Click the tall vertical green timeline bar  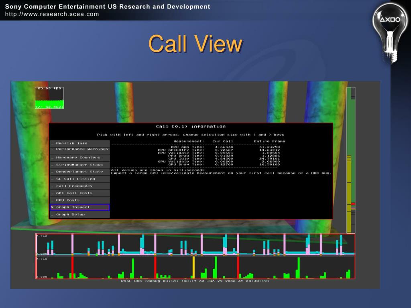tap(351, 160)
